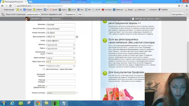Open the Windows Start button

(x=4, y=103)
